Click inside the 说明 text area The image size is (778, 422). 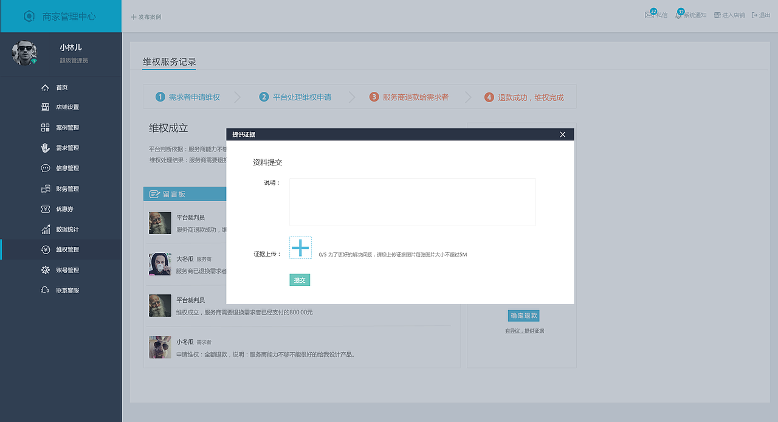coord(412,202)
